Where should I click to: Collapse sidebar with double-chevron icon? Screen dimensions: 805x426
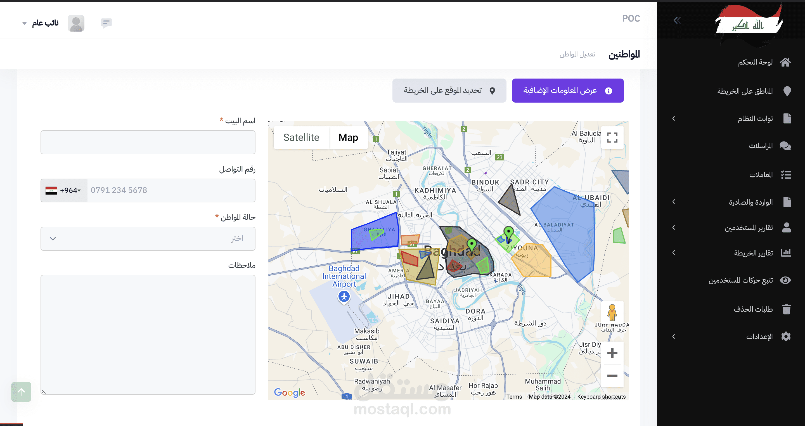pos(677,21)
